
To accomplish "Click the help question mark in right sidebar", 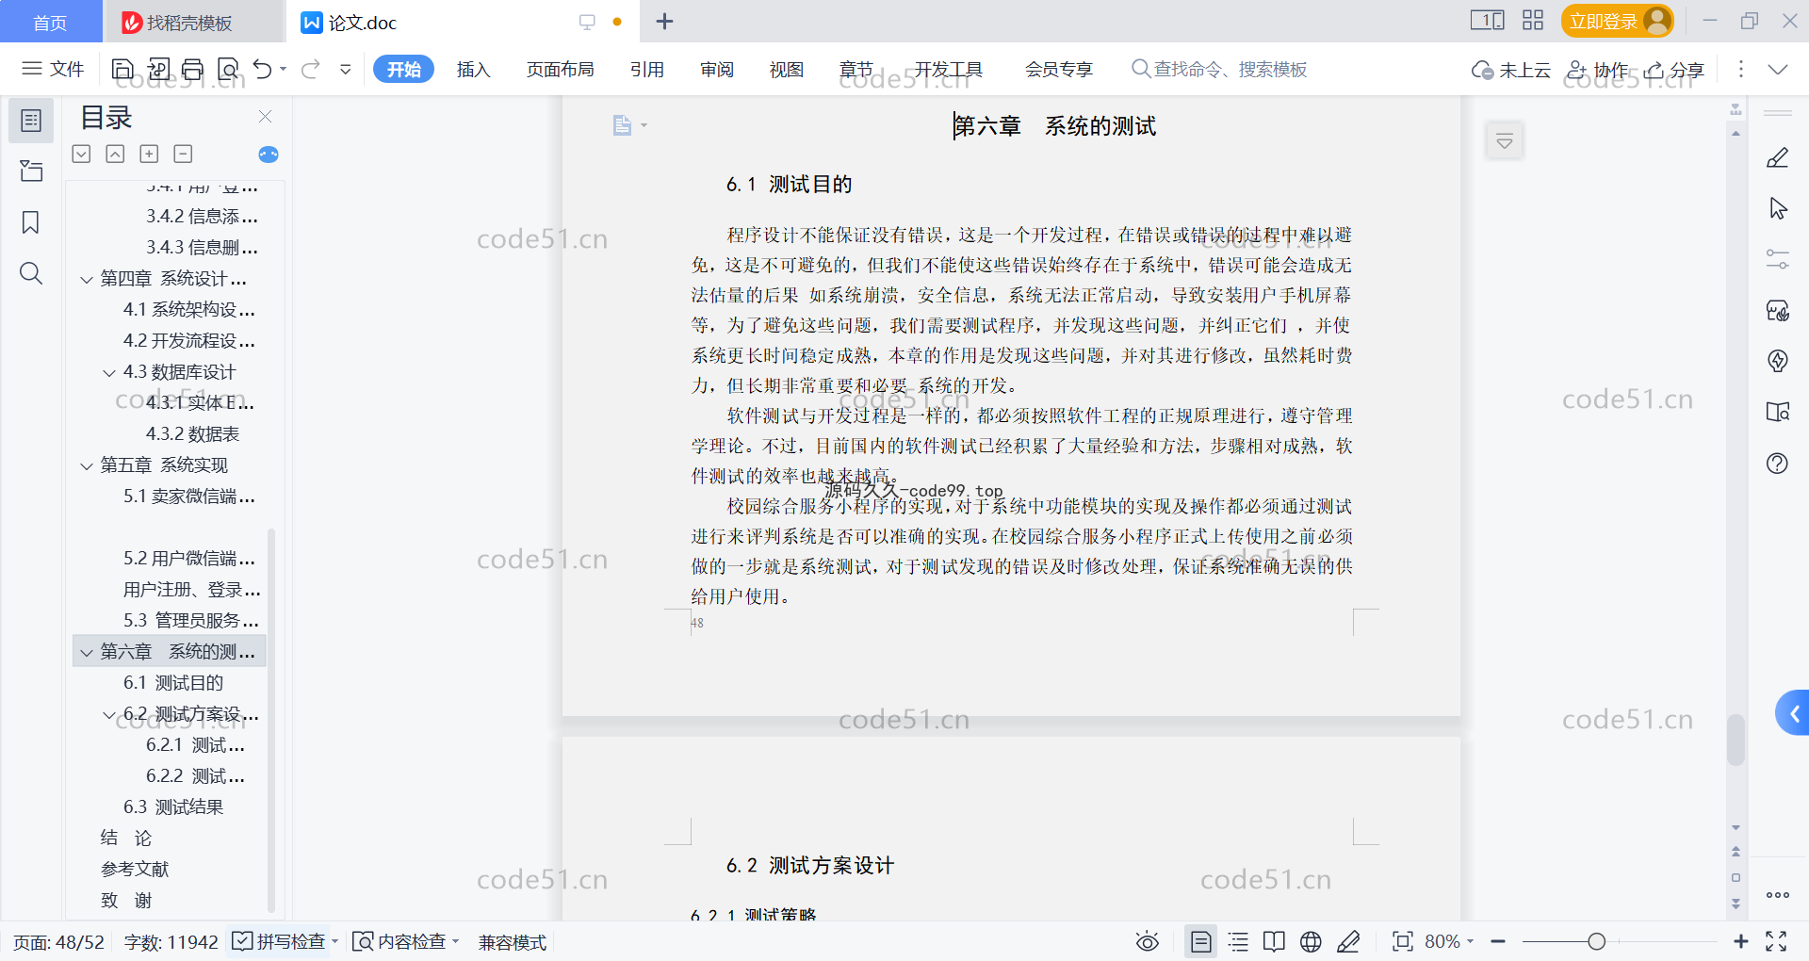I will point(1778,463).
